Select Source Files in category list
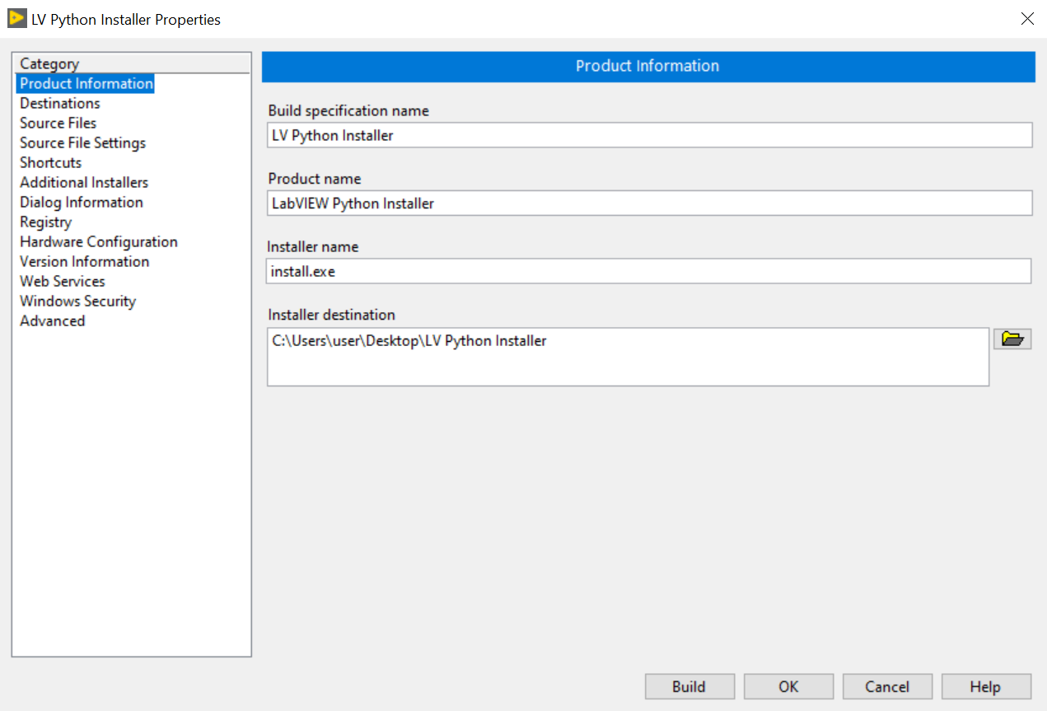 [x=58, y=123]
